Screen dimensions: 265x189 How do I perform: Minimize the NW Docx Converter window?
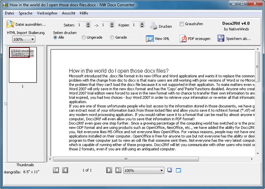234,3
